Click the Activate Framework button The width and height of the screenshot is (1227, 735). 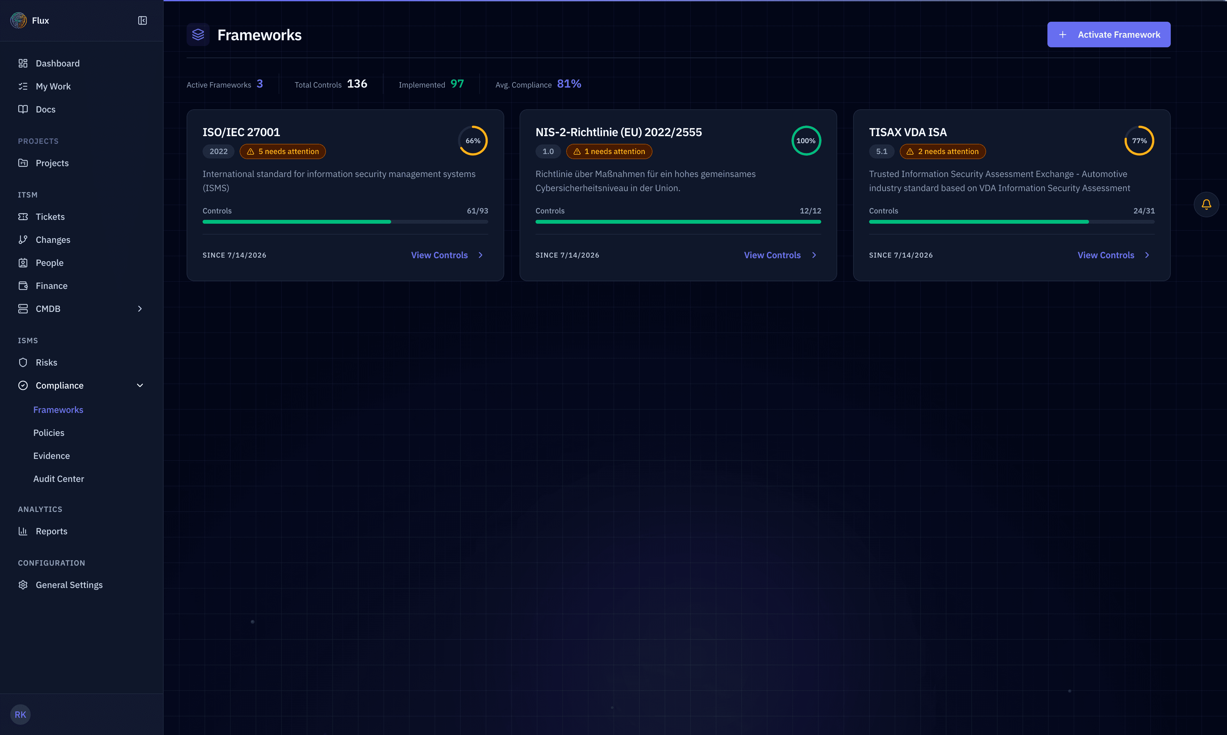(1109, 35)
